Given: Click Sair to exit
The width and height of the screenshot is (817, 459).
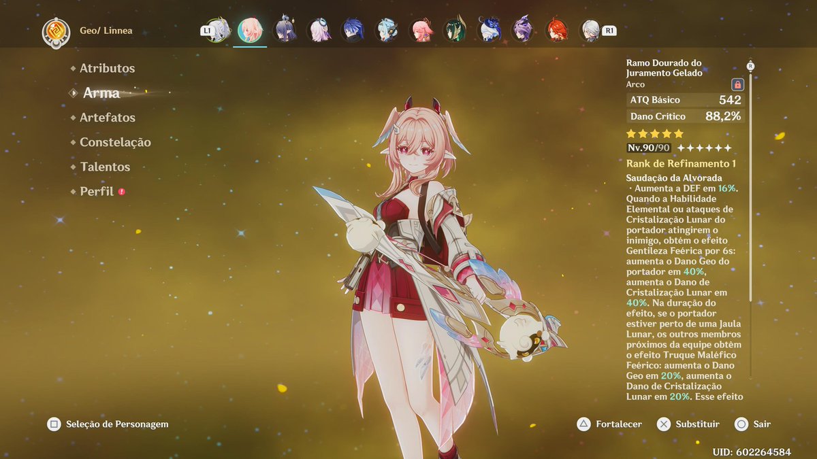Looking at the screenshot, I should coord(762,424).
